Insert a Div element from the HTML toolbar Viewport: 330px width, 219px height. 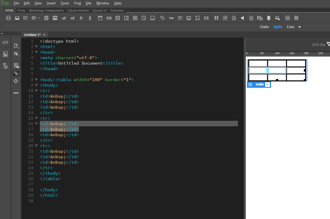tap(8, 18)
